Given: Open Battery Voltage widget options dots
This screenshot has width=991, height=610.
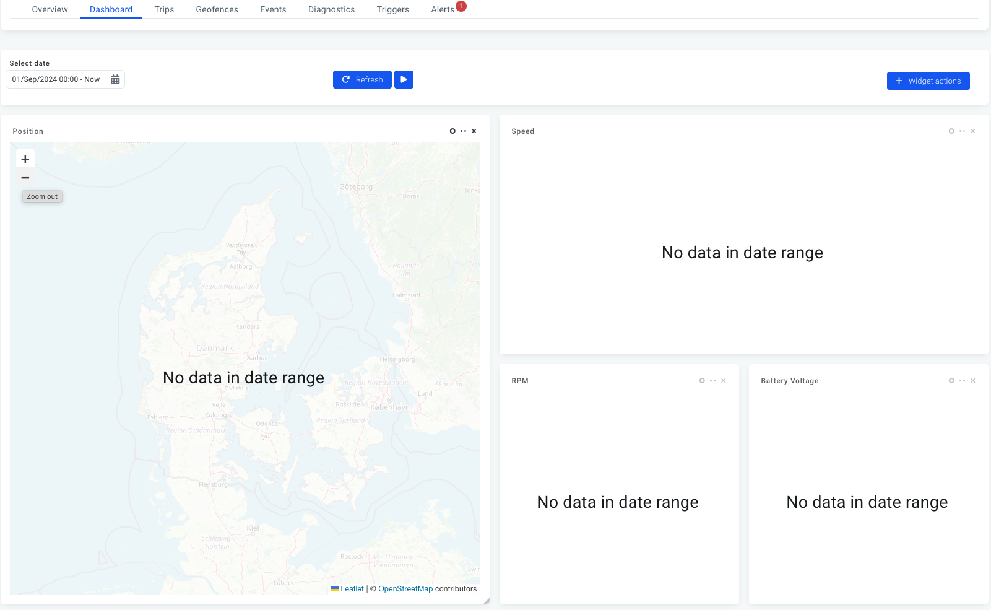Looking at the screenshot, I should (963, 380).
